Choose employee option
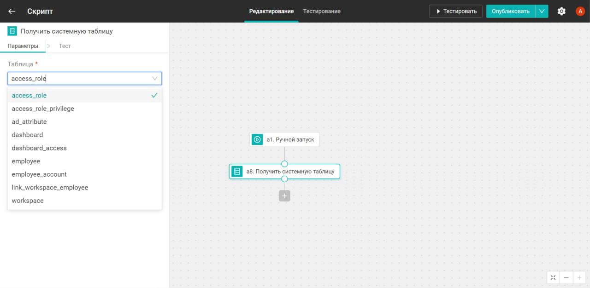 85,161
